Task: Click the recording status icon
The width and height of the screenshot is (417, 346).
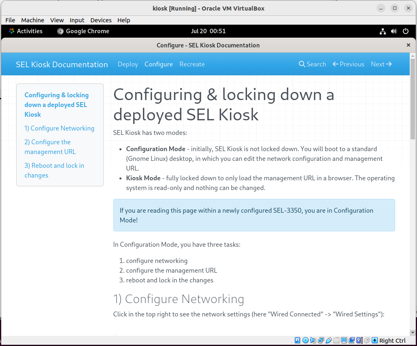Action: [x=351, y=340]
